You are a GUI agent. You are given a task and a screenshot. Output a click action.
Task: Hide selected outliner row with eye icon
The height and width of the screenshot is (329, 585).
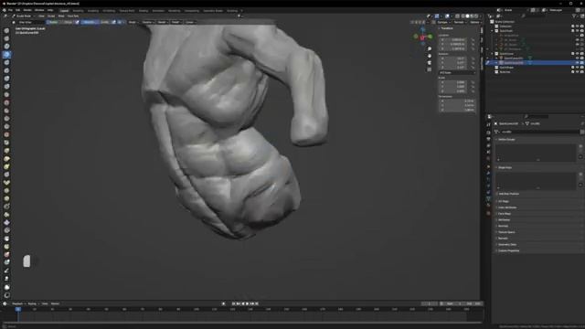click(577, 63)
